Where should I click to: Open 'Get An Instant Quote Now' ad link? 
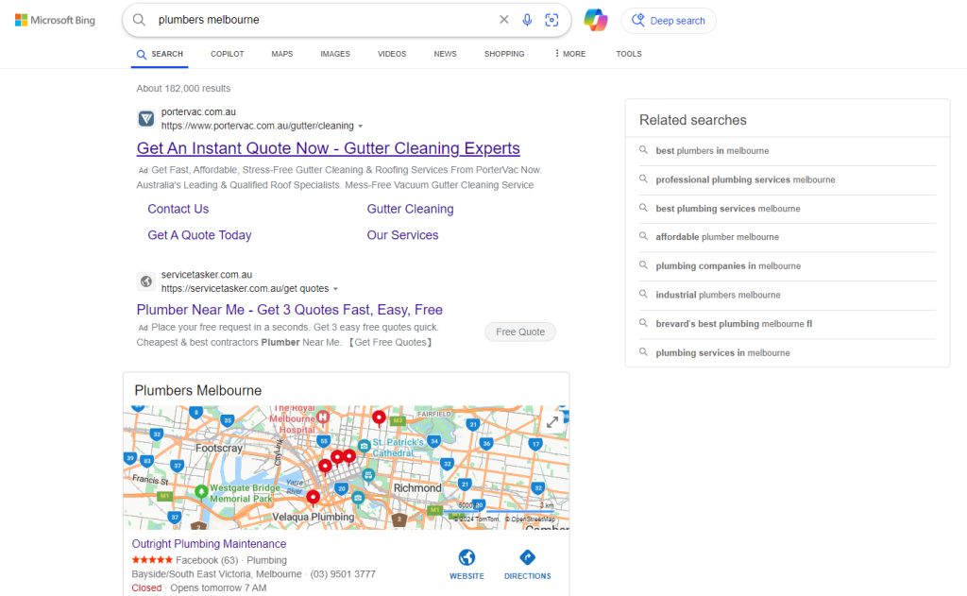click(328, 148)
